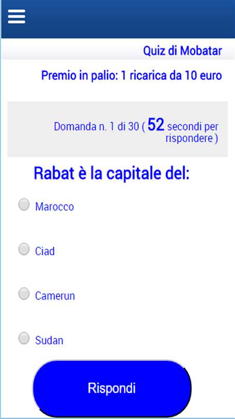The height and width of the screenshot is (419, 235).
Task: Click the Camerun answer label
Action: (55, 296)
